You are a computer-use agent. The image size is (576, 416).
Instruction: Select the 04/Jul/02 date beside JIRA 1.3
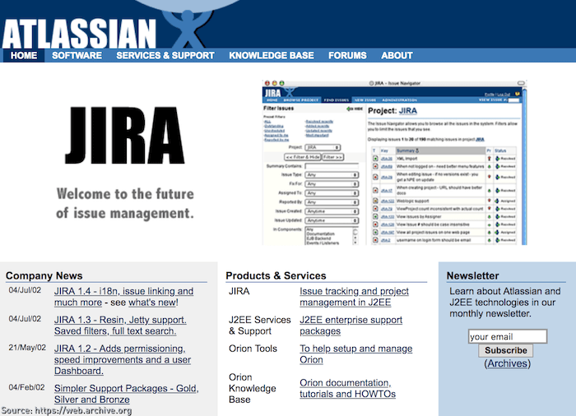pyautogui.click(x=25, y=319)
